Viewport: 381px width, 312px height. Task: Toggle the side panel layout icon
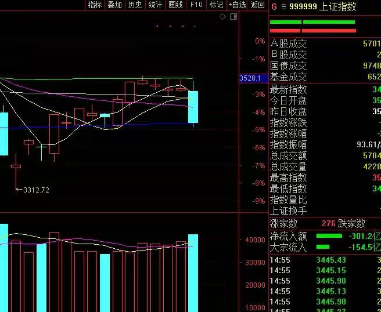click(x=233, y=16)
